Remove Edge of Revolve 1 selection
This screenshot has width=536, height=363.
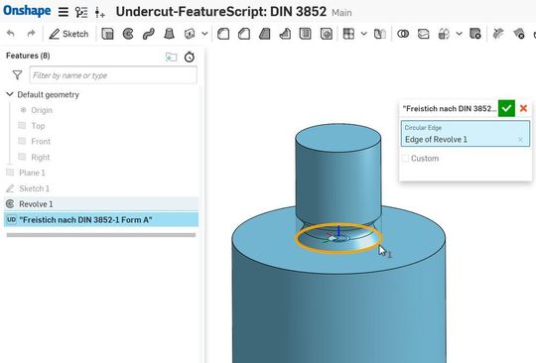520,140
